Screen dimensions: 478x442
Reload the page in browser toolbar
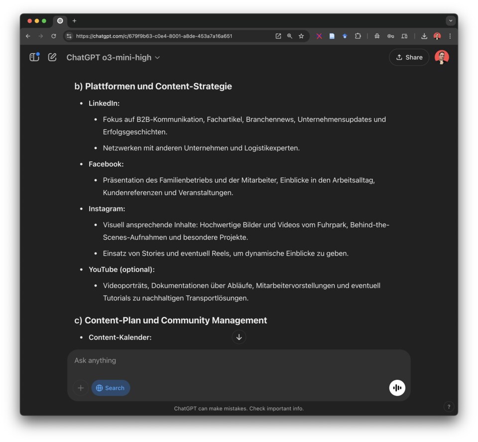54,36
